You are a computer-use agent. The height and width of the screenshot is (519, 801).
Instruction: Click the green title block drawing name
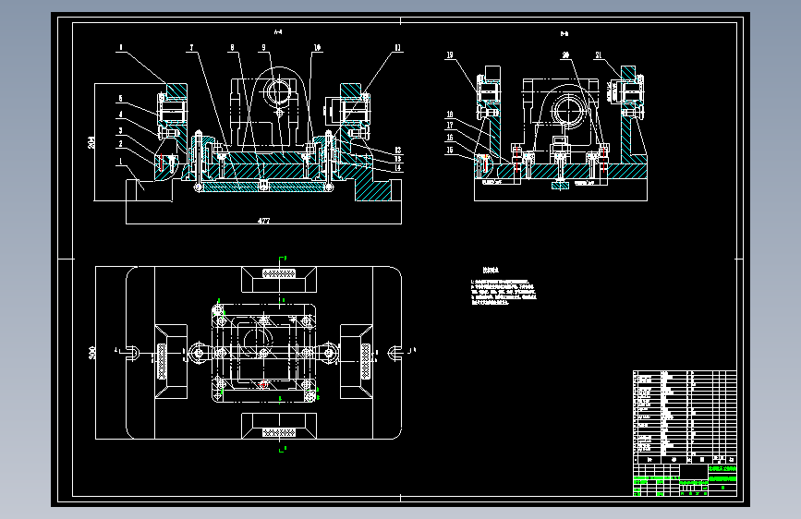click(x=722, y=479)
